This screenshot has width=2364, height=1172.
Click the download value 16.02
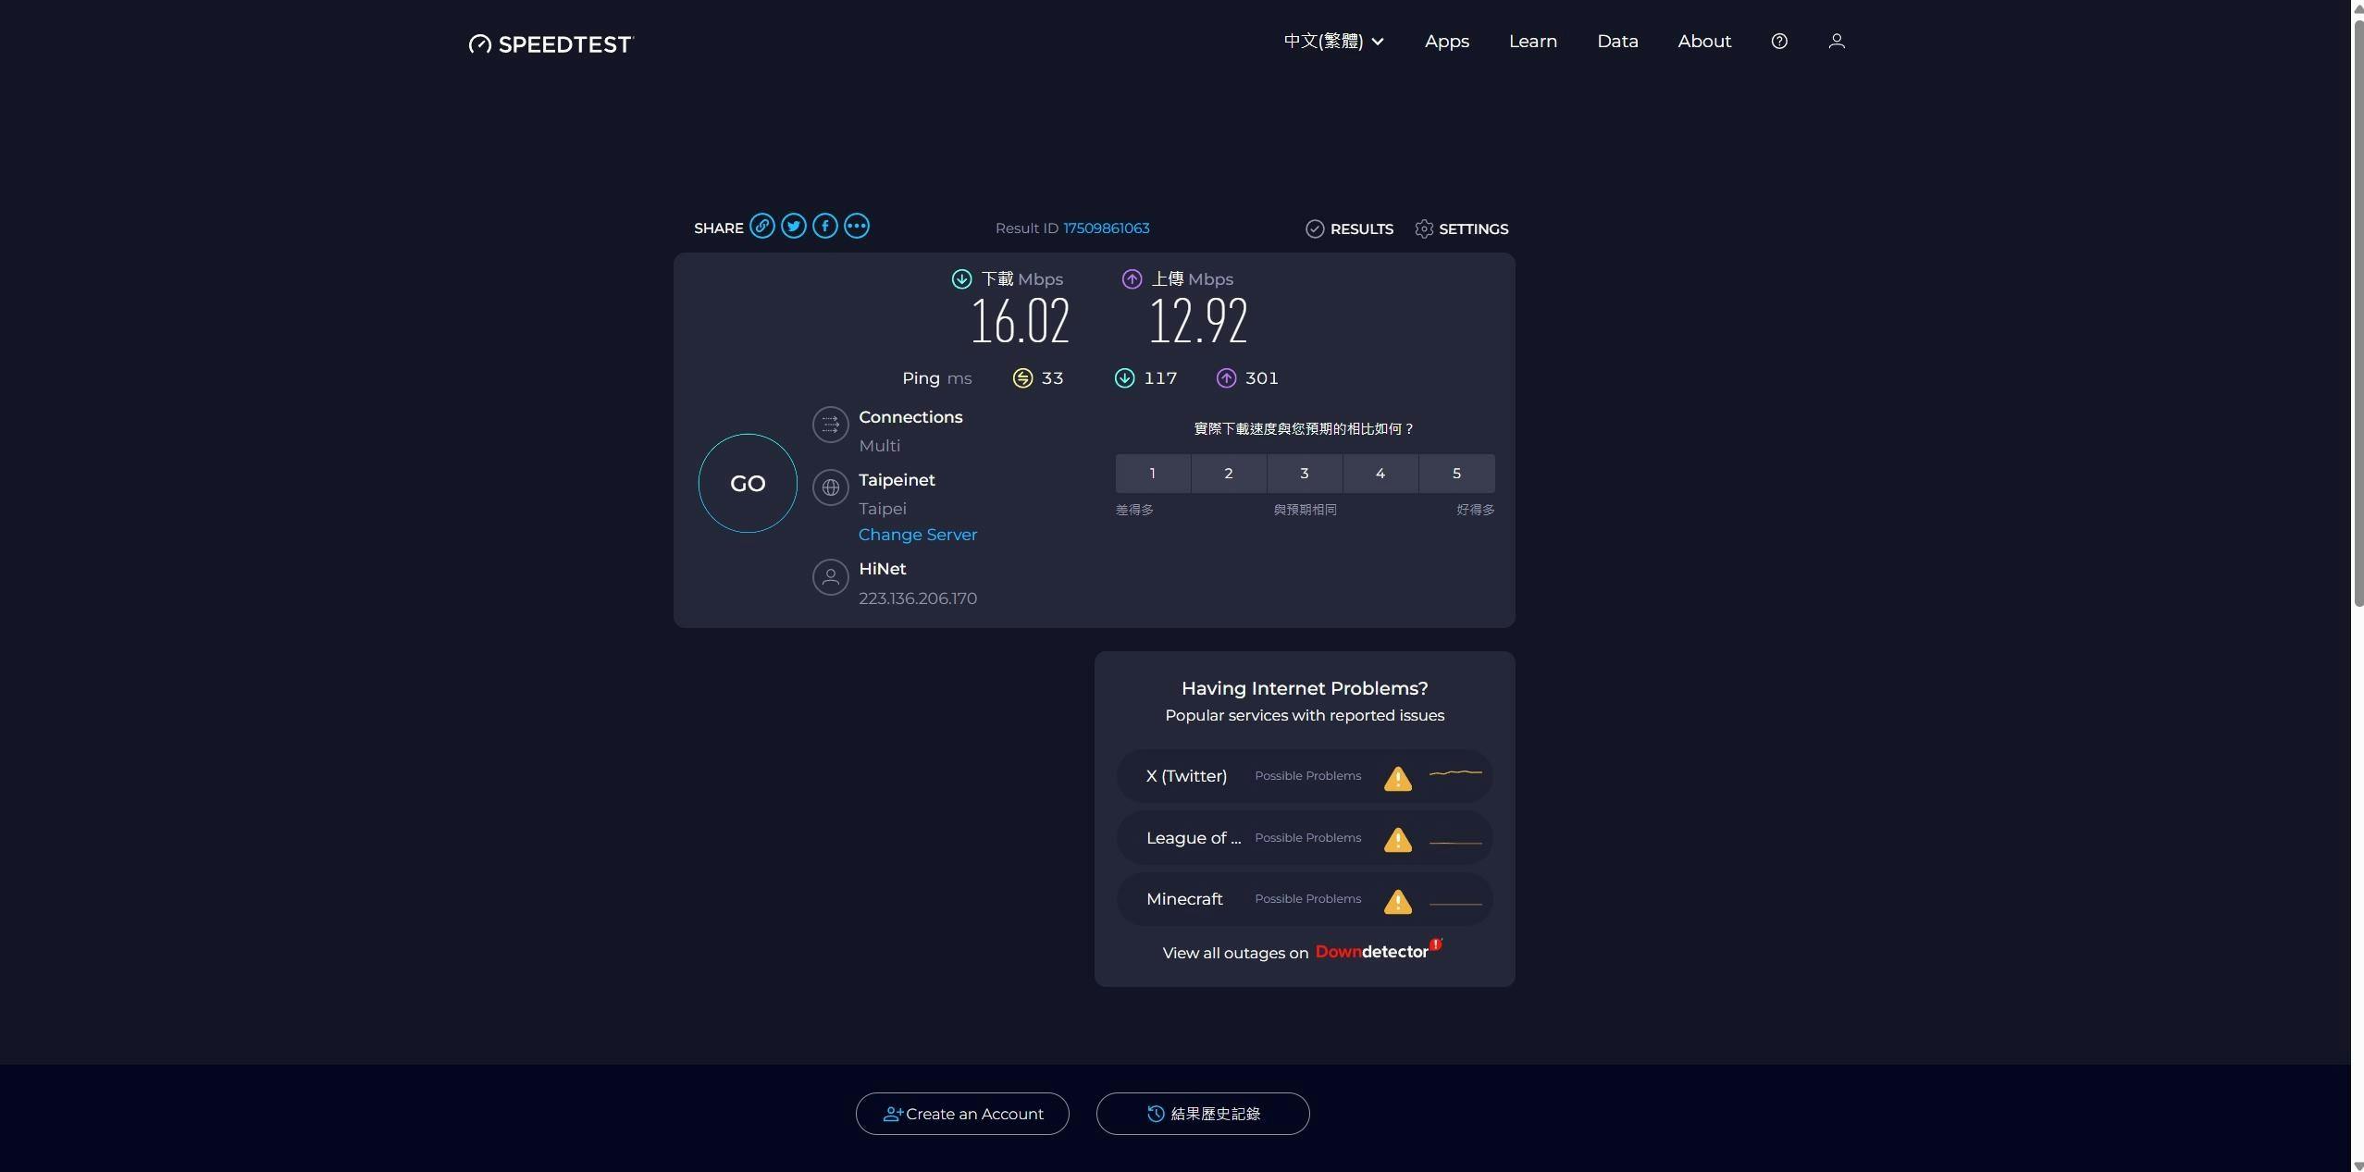(x=1020, y=321)
